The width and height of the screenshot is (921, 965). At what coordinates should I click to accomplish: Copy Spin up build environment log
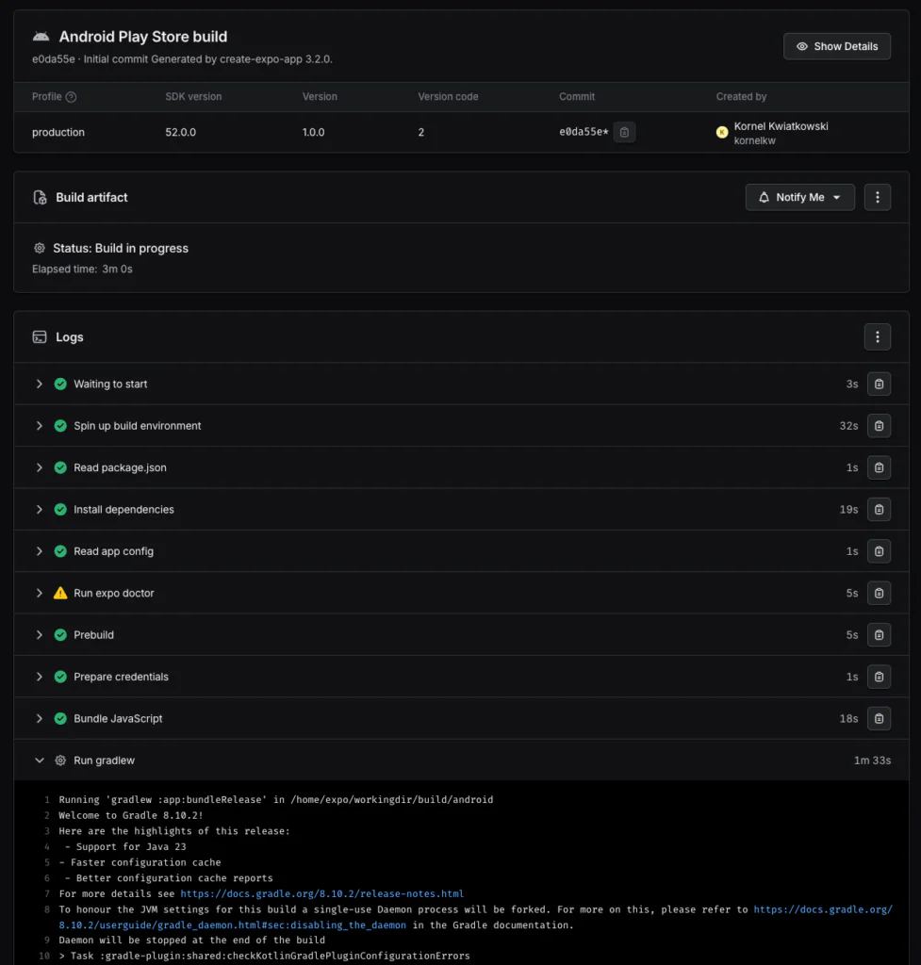tap(879, 426)
